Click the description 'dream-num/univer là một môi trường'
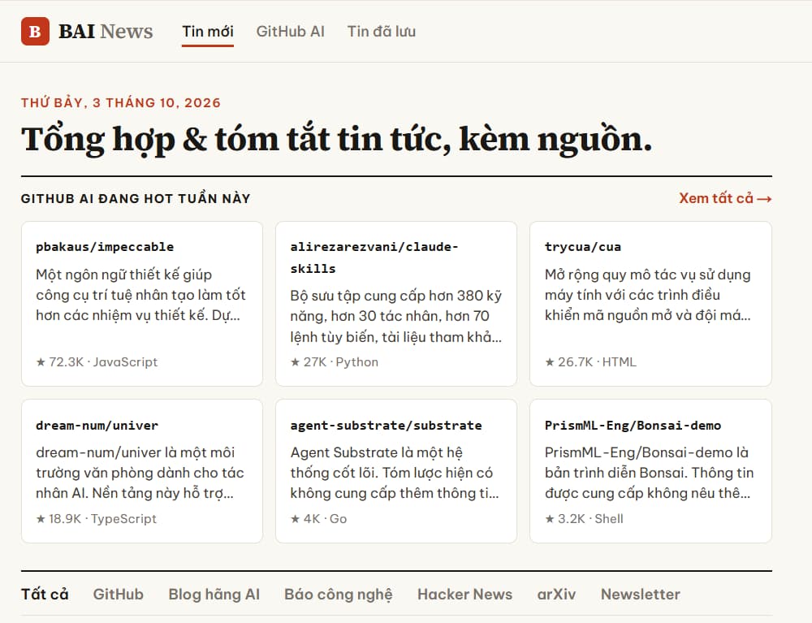Image resolution: width=812 pixels, height=623 pixels. click(140, 472)
